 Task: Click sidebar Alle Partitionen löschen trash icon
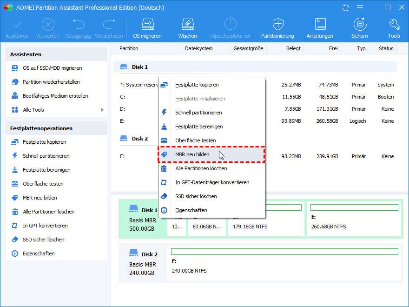(x=15, y=212)
